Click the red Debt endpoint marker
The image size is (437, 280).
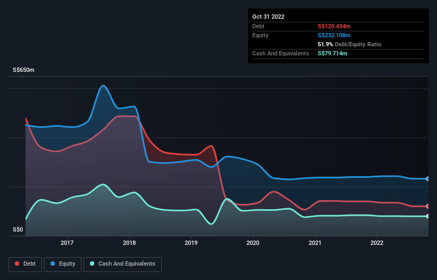click(428, 206)
